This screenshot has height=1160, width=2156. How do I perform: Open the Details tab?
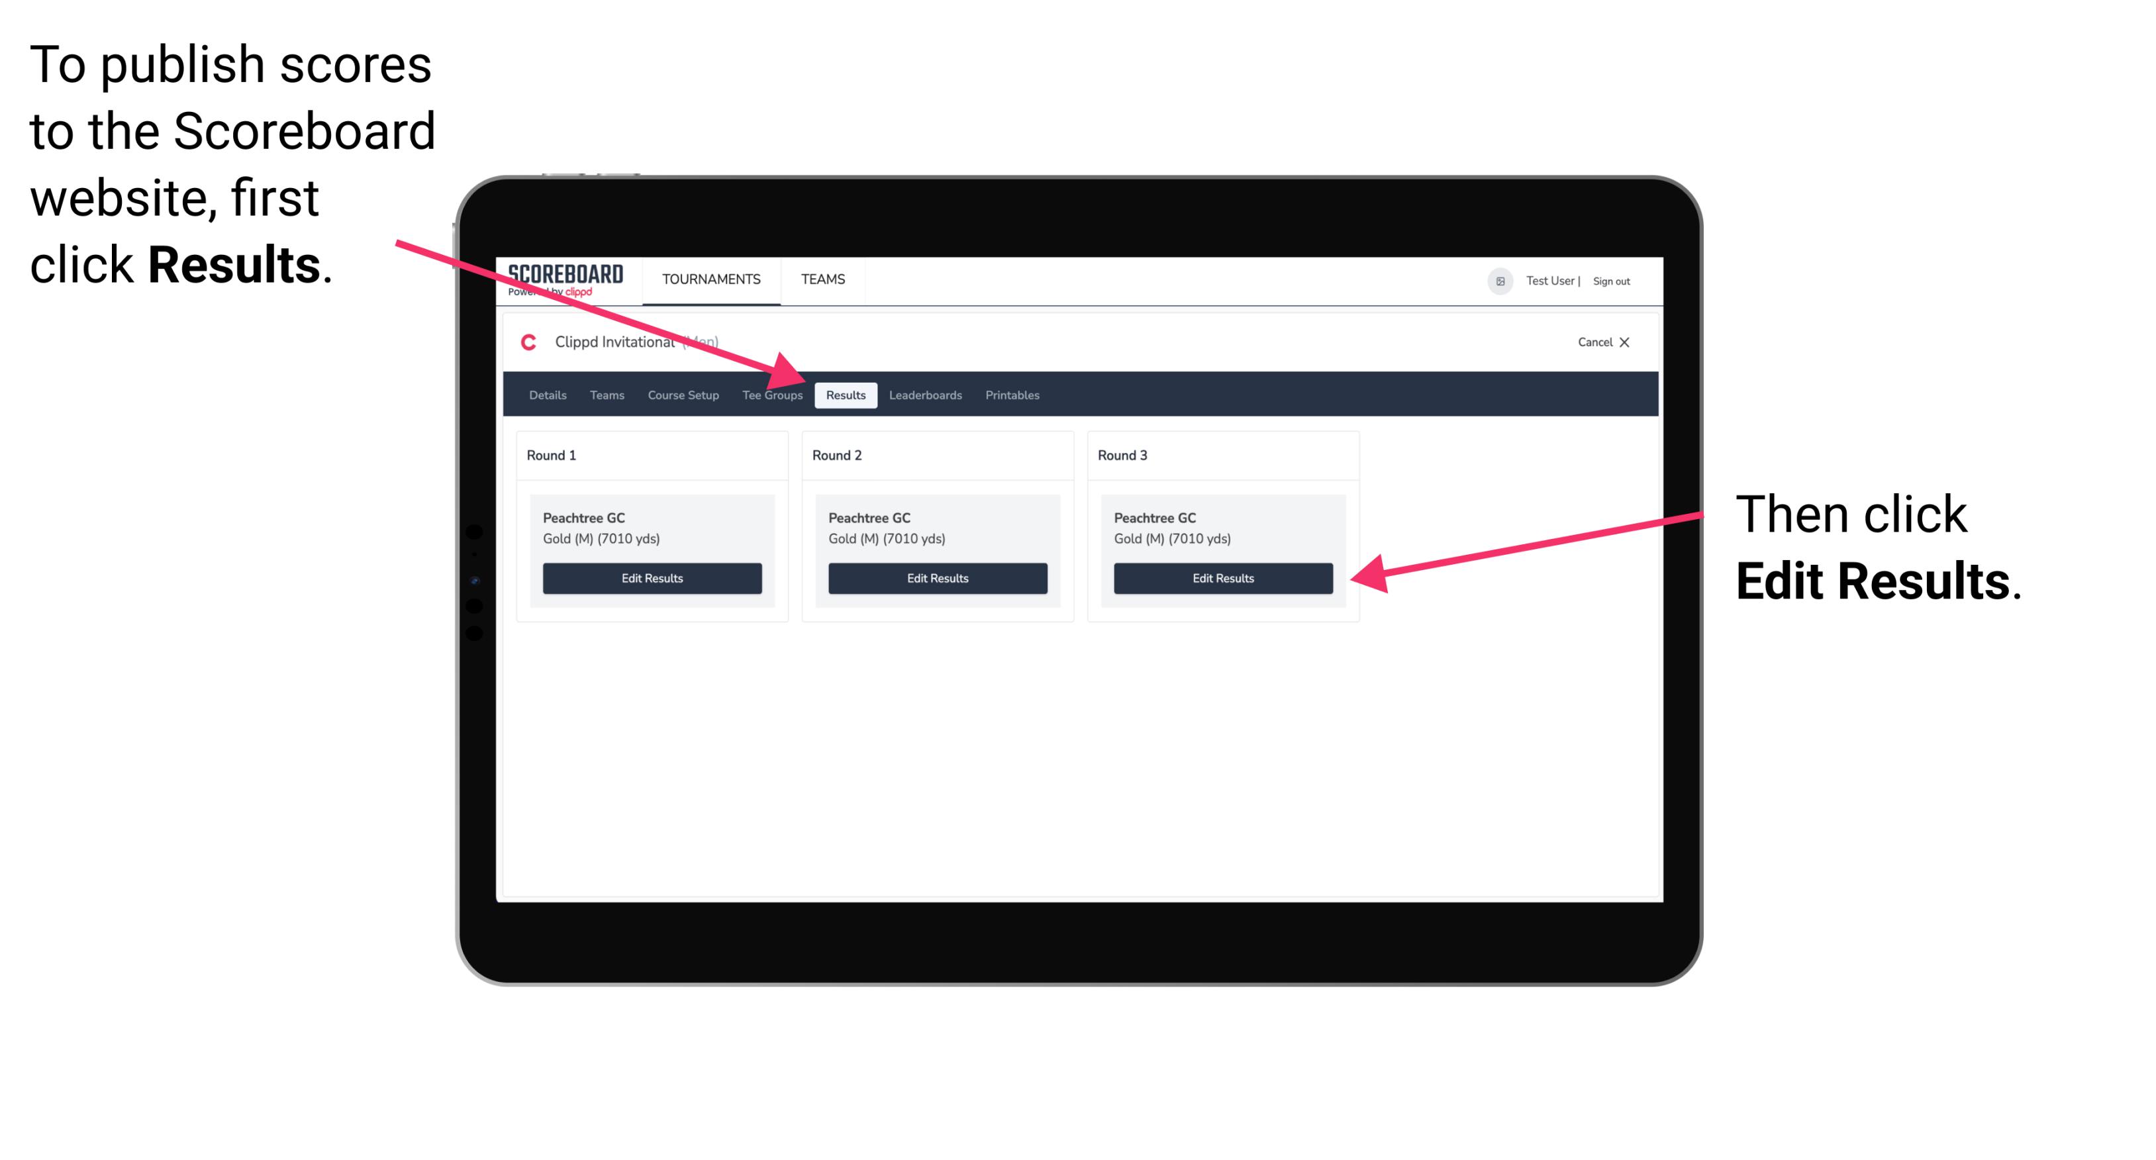pyautogui.click(x=550, y=395)
